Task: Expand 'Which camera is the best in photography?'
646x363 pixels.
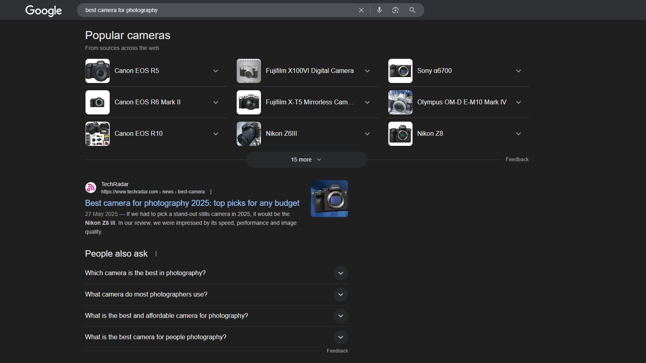Action: pos(341,273)
